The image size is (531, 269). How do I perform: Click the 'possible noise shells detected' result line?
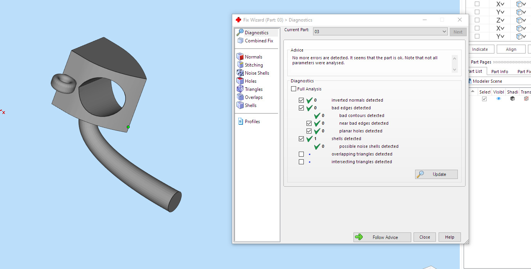click(369, 146)
